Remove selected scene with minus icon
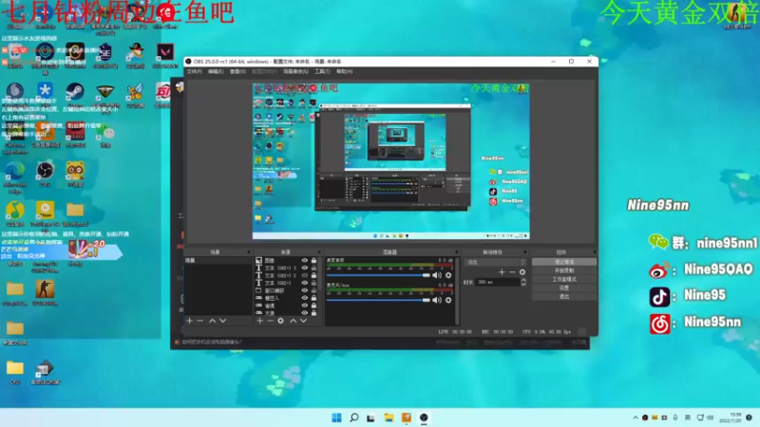The height and width of the screenshot is (427, 760). [199, 321]
